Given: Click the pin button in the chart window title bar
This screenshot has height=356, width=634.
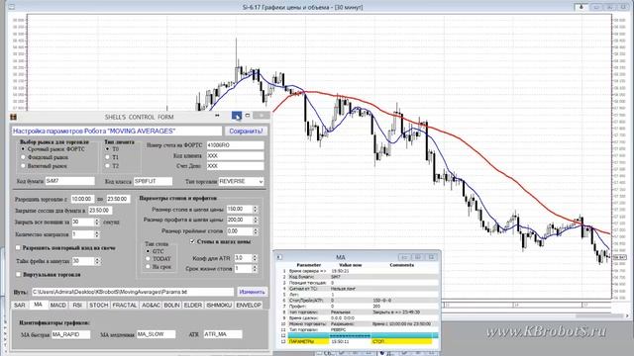Looking at the screenshot, I should tap(581, 7).
